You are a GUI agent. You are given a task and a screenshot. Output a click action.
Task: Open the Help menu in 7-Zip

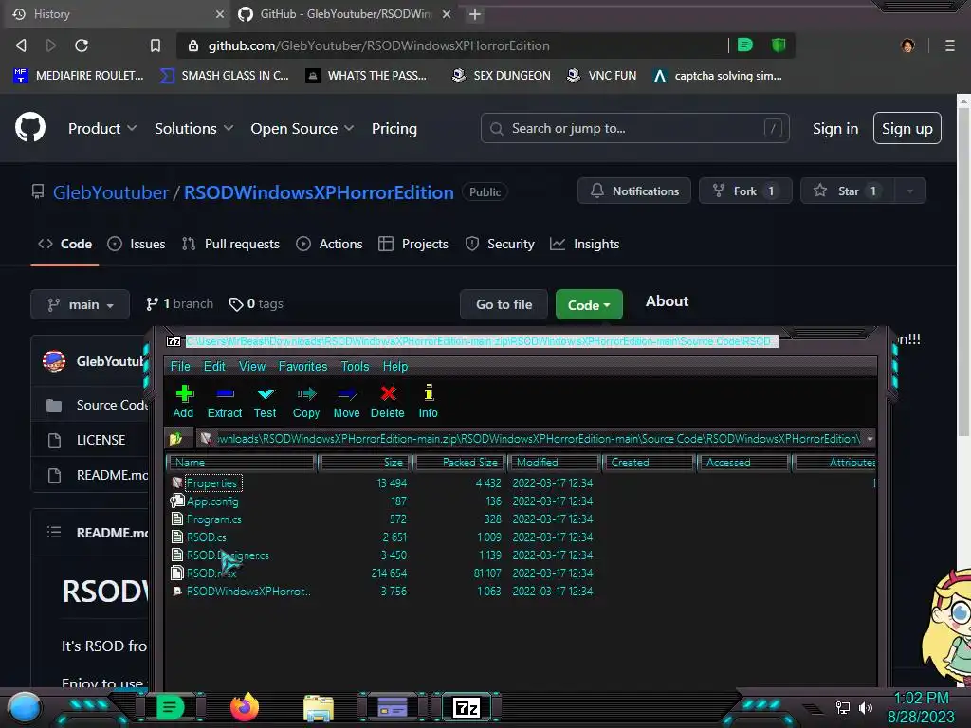tap(395, 366)
